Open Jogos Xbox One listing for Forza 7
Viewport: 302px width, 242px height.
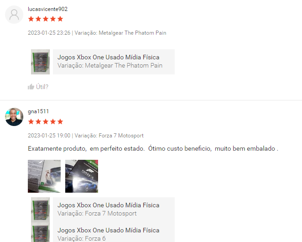click(114, 210)
